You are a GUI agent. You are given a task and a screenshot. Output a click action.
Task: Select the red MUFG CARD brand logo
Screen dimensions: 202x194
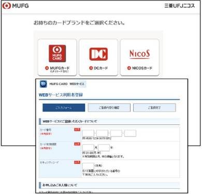point(57,53)
